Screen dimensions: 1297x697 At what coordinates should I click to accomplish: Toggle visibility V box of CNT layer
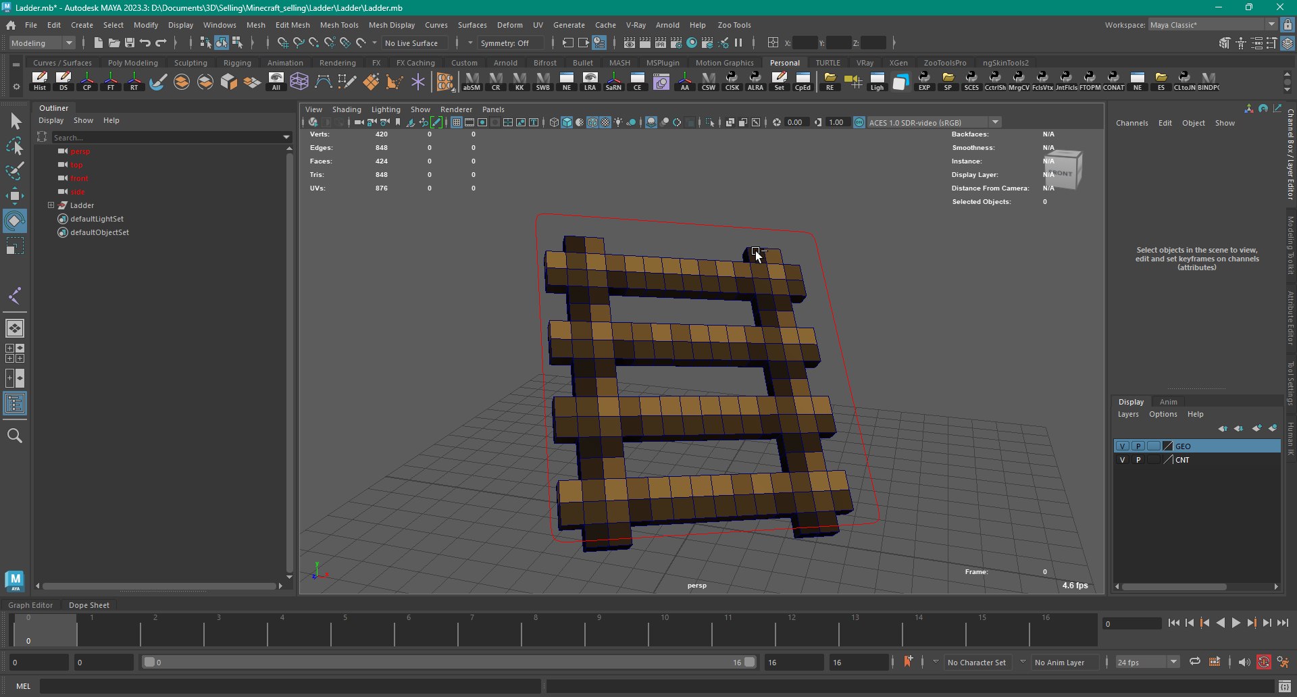[1122, 459]
